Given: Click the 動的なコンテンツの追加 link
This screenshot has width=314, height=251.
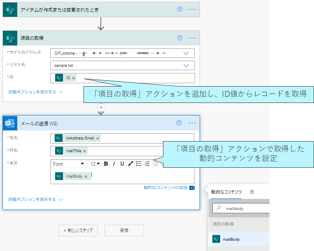Looking at the screenshot, I should pos(165,187).
